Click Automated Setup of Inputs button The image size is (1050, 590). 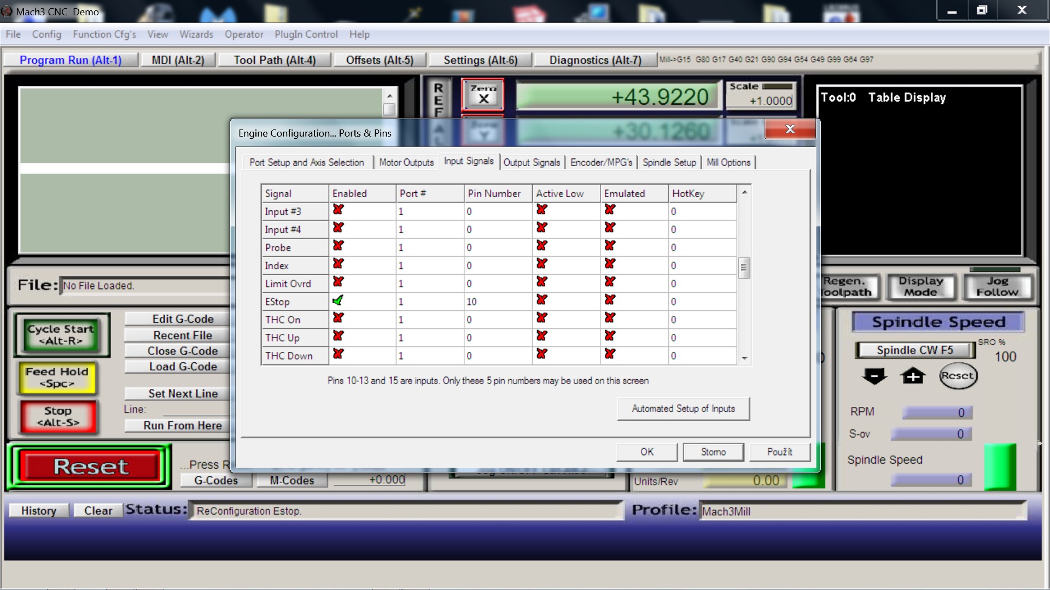tap(683, 409)
